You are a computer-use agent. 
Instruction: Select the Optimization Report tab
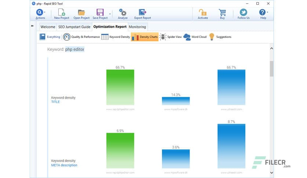(110, 26)
